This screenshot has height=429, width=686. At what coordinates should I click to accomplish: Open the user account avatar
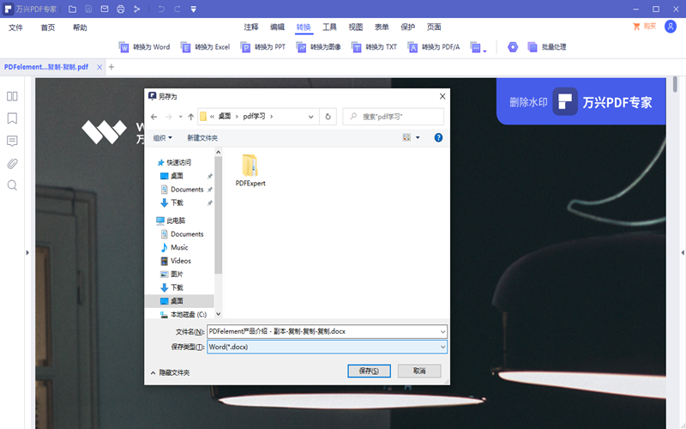pyautogui.click(x=671, y=27)
